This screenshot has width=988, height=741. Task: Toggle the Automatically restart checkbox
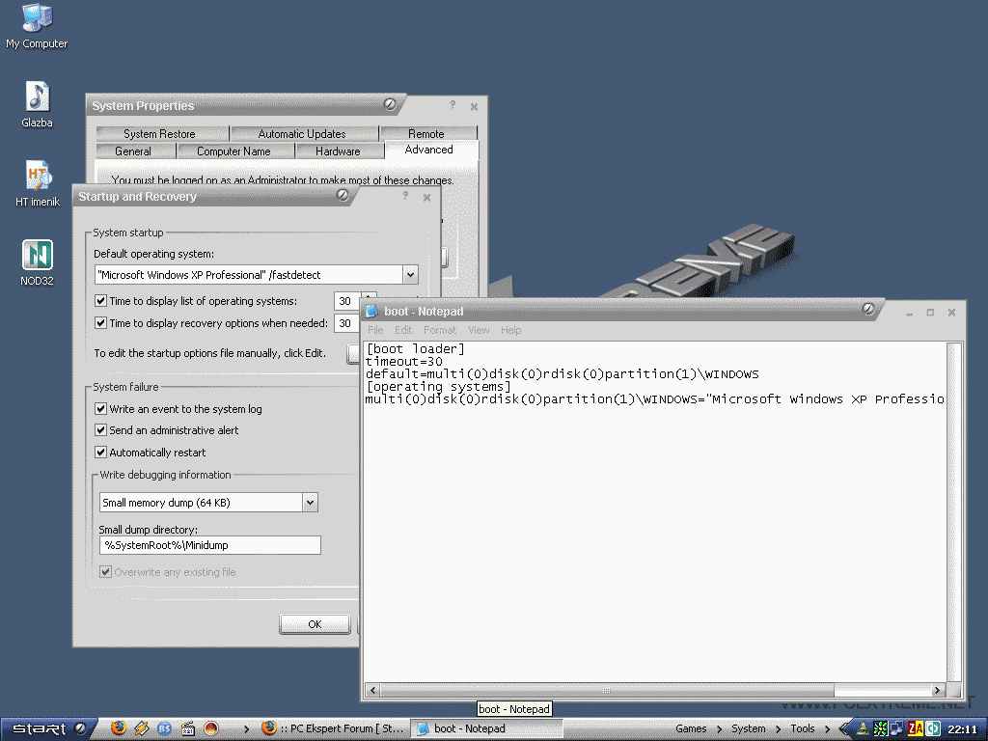click(x=100, y=452)
